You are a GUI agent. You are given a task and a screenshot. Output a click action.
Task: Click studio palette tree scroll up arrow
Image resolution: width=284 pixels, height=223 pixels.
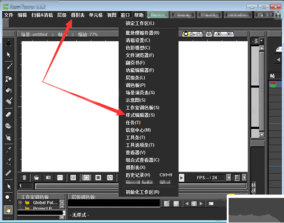pos(62,202)
